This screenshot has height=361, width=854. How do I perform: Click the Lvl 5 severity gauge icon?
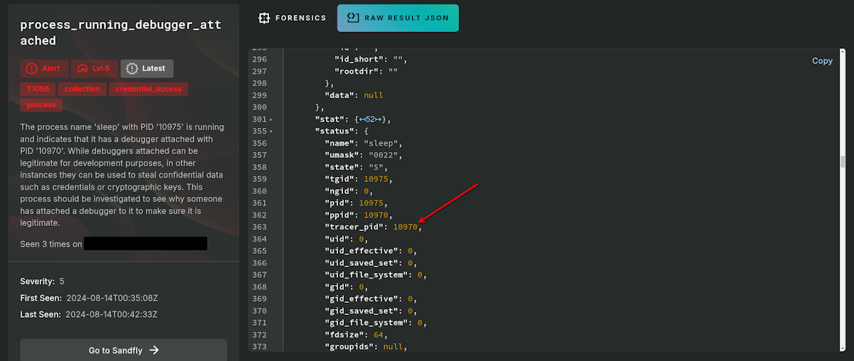83,68
